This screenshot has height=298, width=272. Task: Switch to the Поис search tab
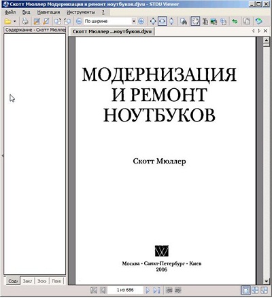click(x=56, y=281)
